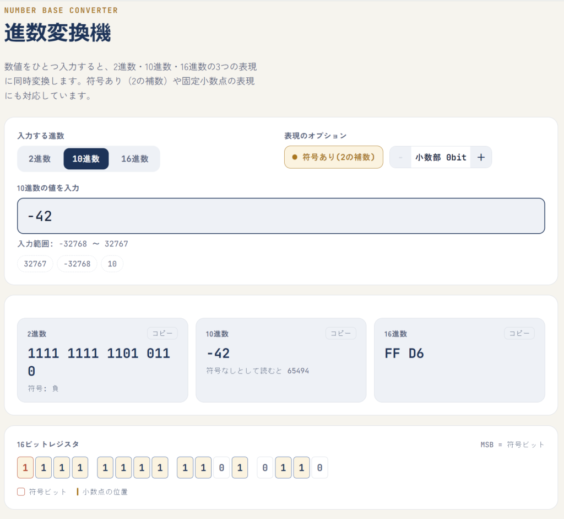Select the 16進数 input base tab
This screenshot has width=564, height=519.
coord(134,159)
